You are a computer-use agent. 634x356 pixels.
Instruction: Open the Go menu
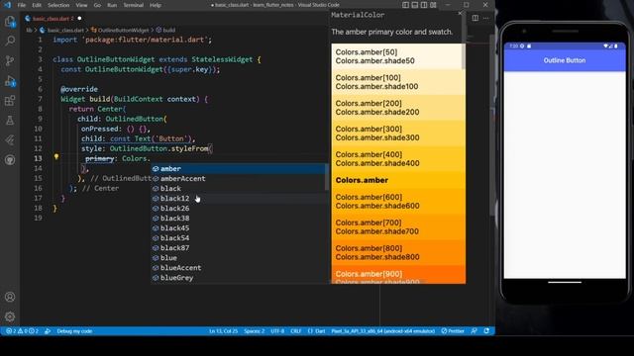coord(97,5)
